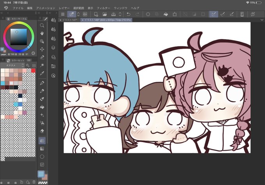Select the Pen tool
265x185 pixels.
click(x=42, y=83)
